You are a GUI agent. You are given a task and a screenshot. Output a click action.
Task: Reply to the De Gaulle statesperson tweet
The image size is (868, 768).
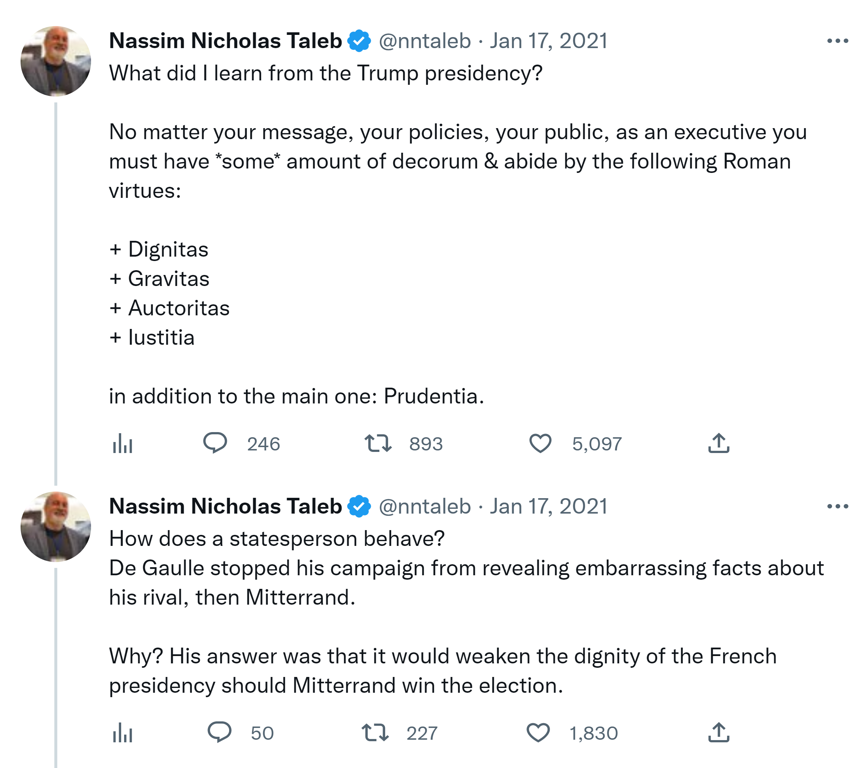219,732
